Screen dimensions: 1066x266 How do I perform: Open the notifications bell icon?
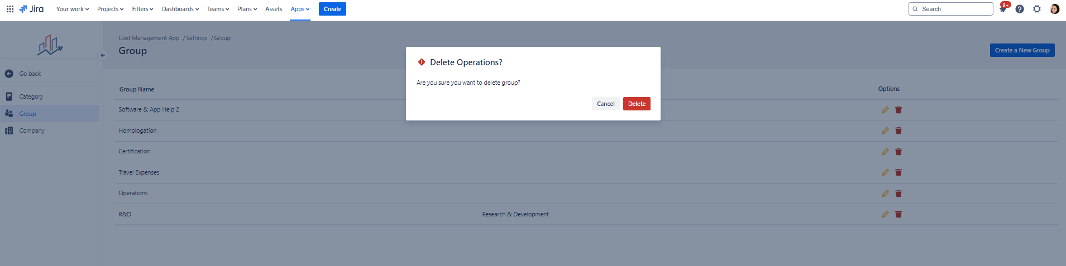click(x=1003, y=9)
